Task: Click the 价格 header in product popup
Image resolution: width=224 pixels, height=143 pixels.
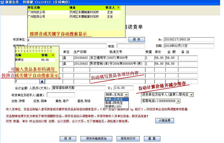Action: (x=45, y=55)
